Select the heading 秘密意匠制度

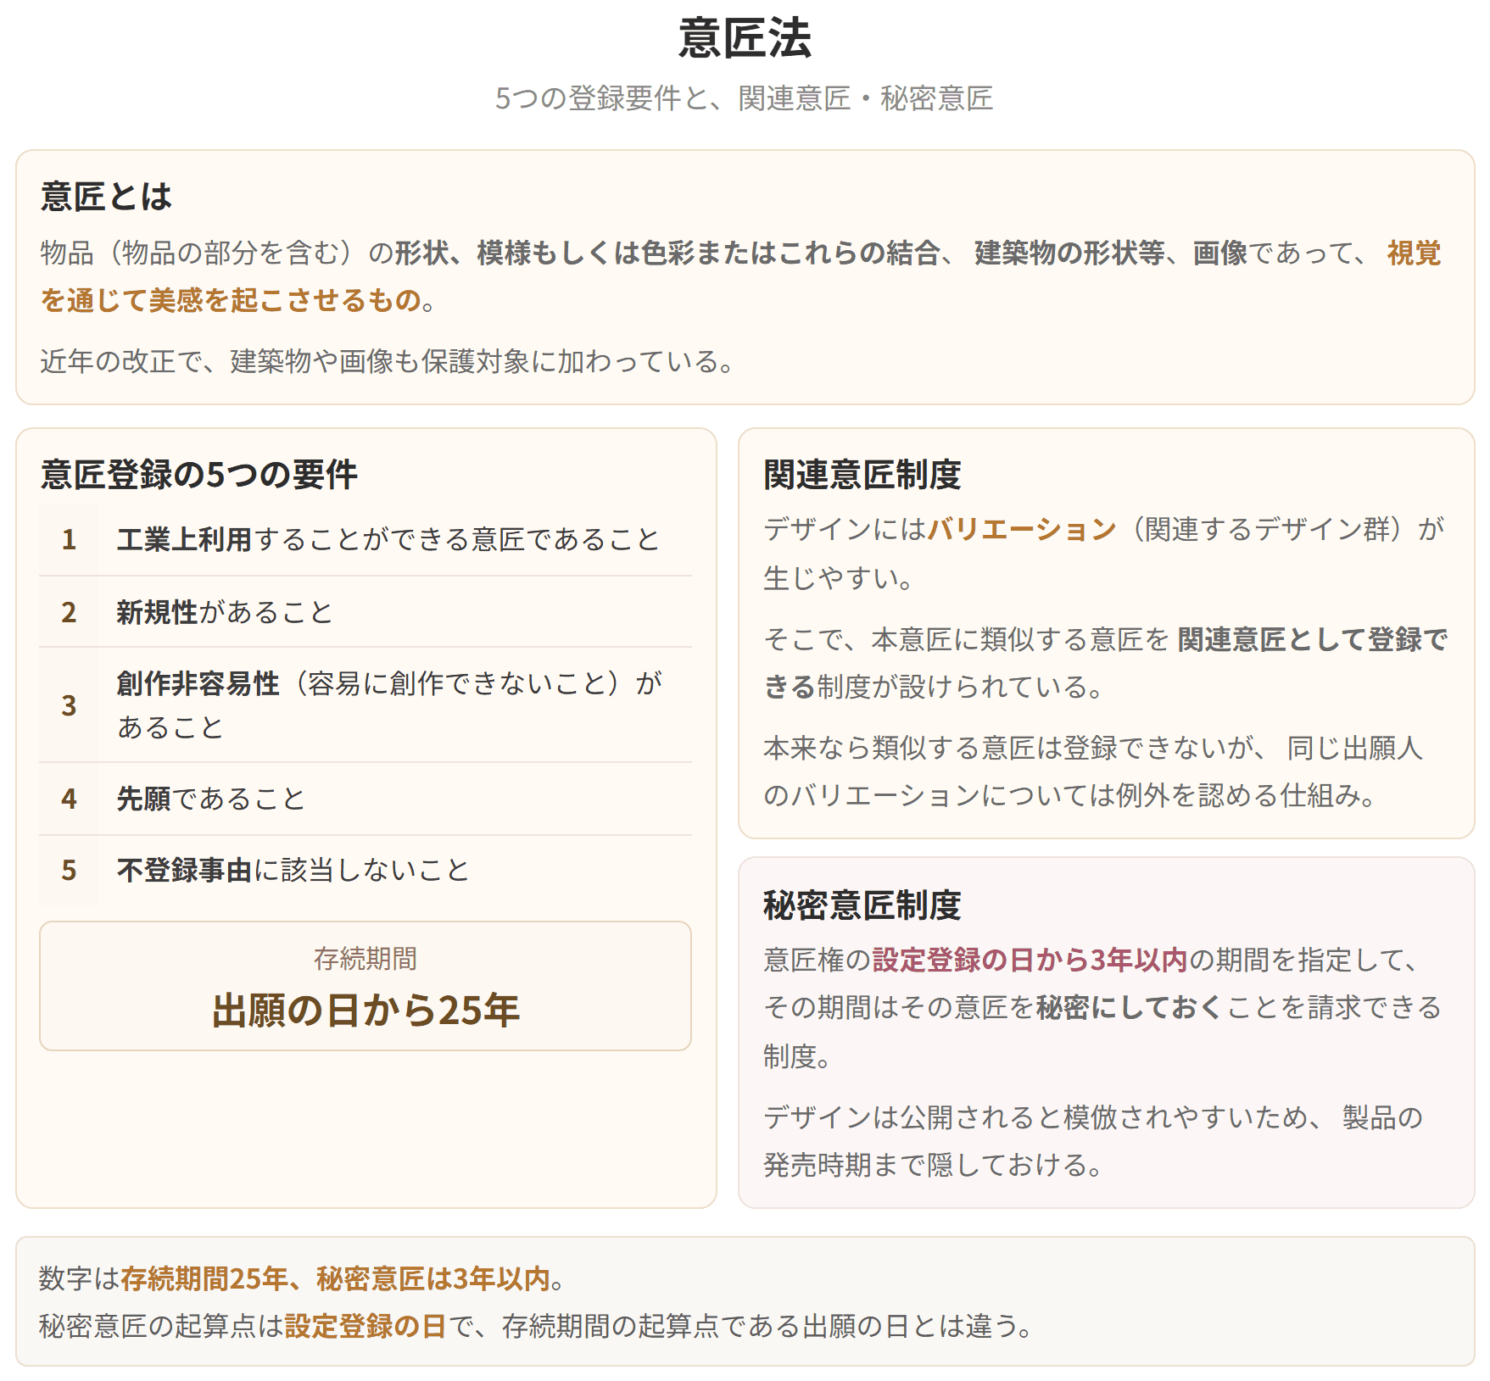tap(862, 905)
